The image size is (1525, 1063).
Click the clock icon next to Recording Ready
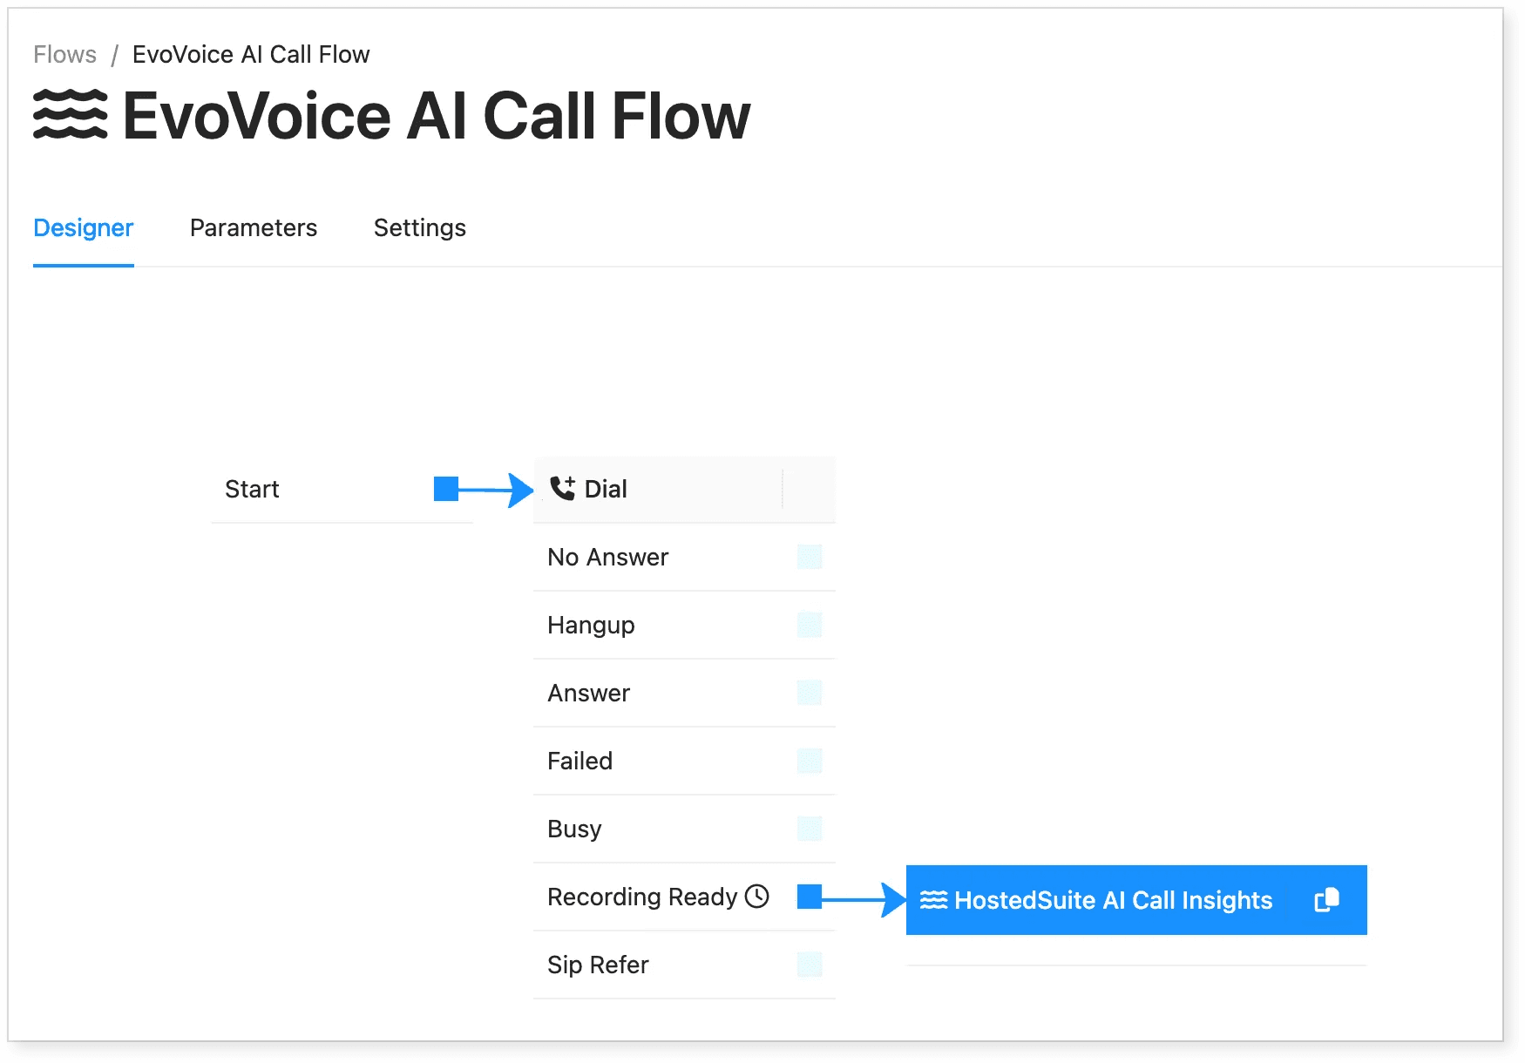[757, 896]
